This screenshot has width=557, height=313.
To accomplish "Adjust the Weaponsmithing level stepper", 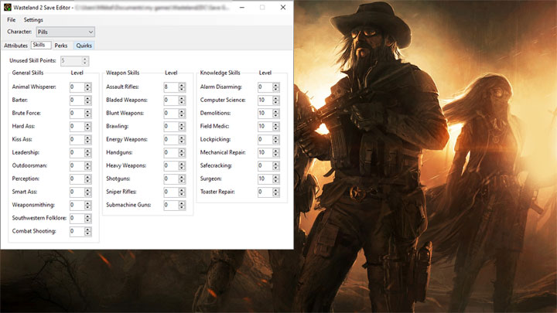I will click(x=87, y=205).
